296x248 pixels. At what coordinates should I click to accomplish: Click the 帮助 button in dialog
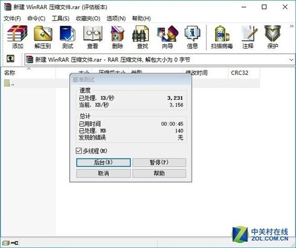pos(159,174)
